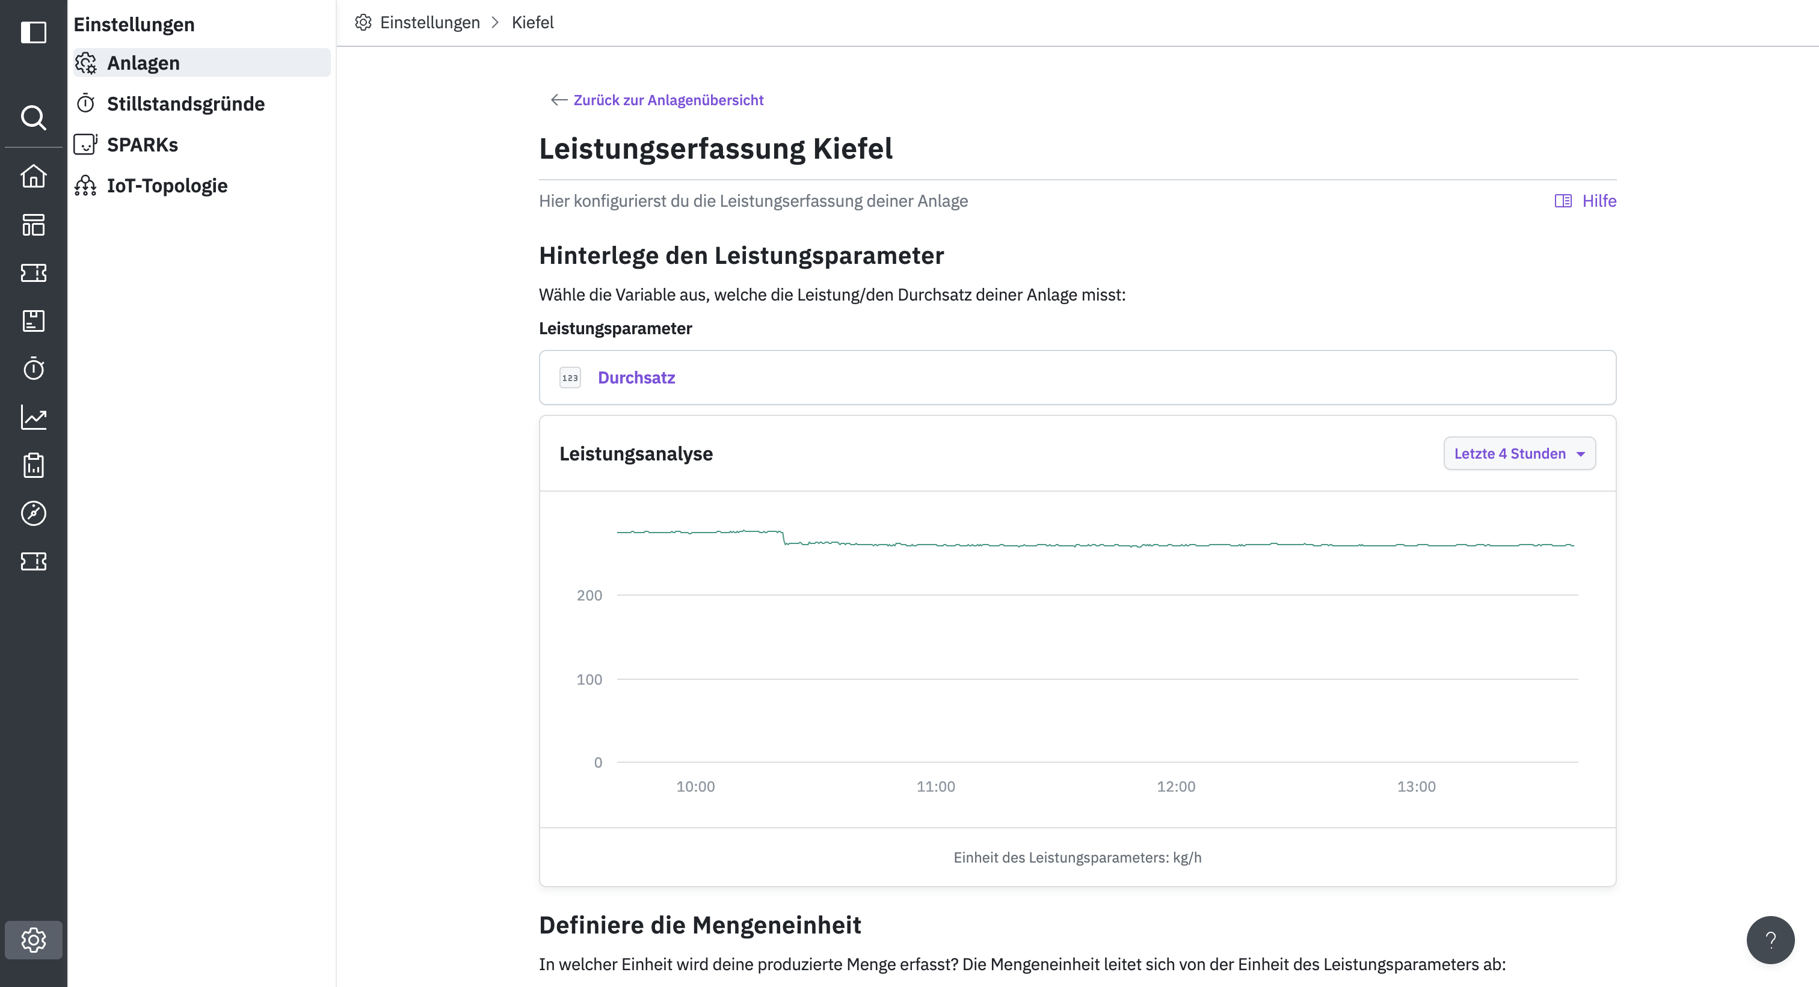Click Zurück zur Anlagenübersicht link
1819x987 pixels.
click(x=667, y=100)
